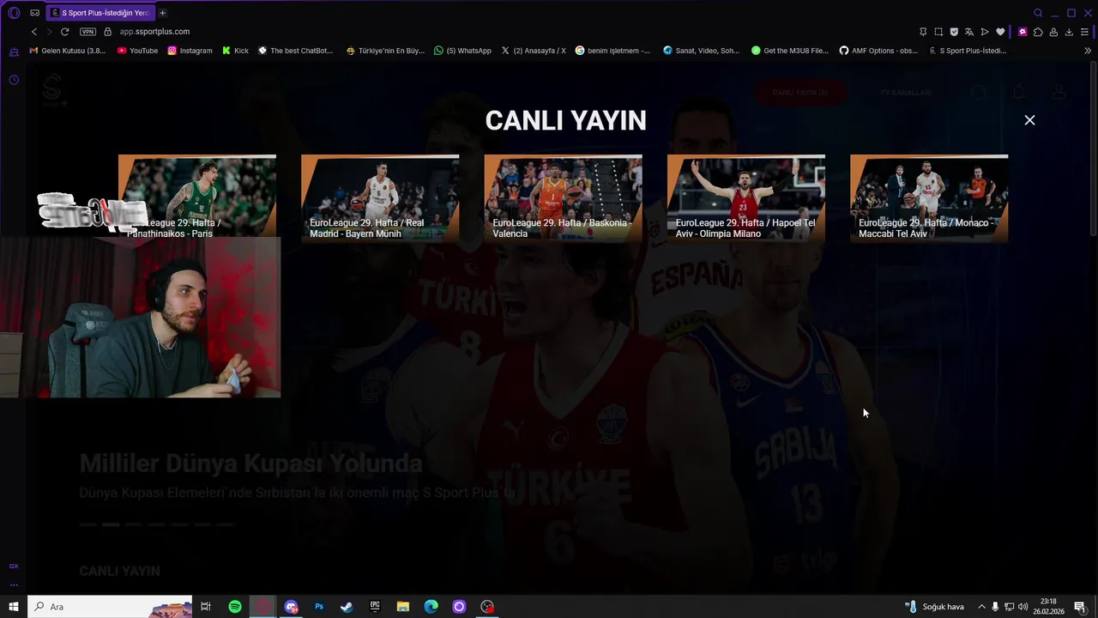This screenshot has height=618, width=1098.
Task: Toggle the browser VPN badge
Action: click(87, 32)
